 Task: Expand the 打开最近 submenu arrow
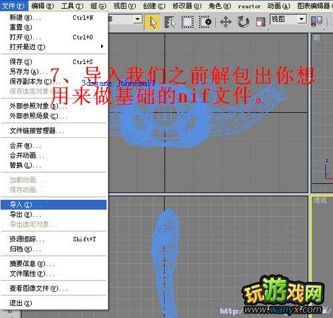(x=102, y=47)
